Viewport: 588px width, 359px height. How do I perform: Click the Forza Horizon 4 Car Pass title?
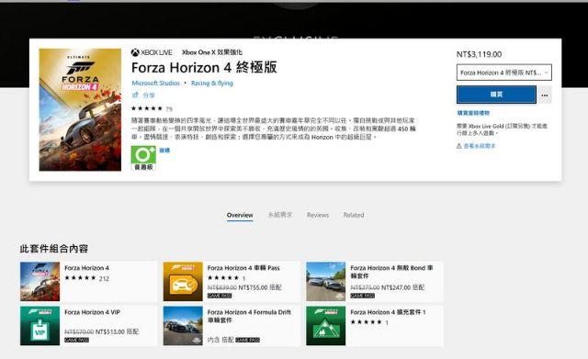pos(243,268)
